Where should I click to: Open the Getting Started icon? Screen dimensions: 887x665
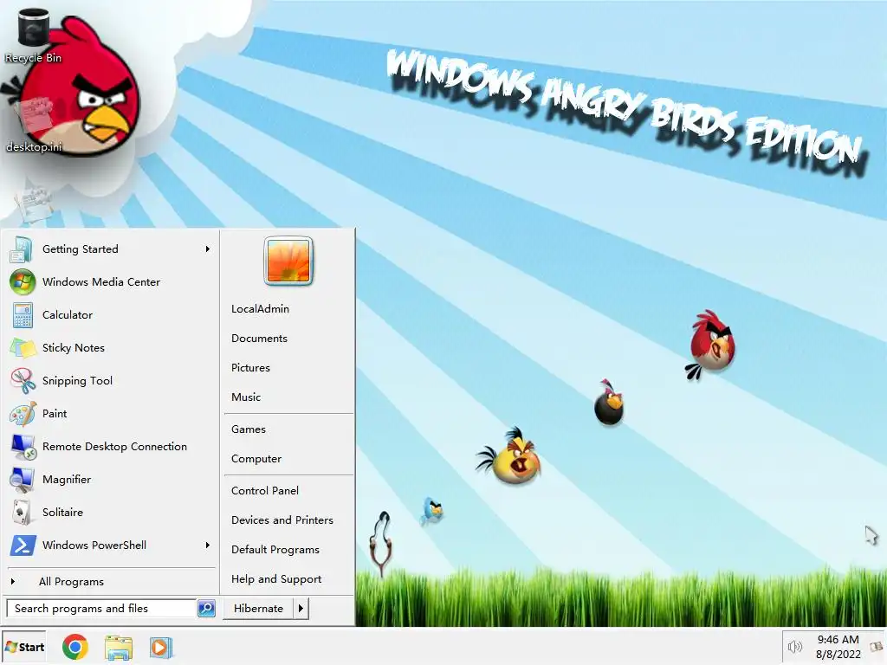click(22, 249)
